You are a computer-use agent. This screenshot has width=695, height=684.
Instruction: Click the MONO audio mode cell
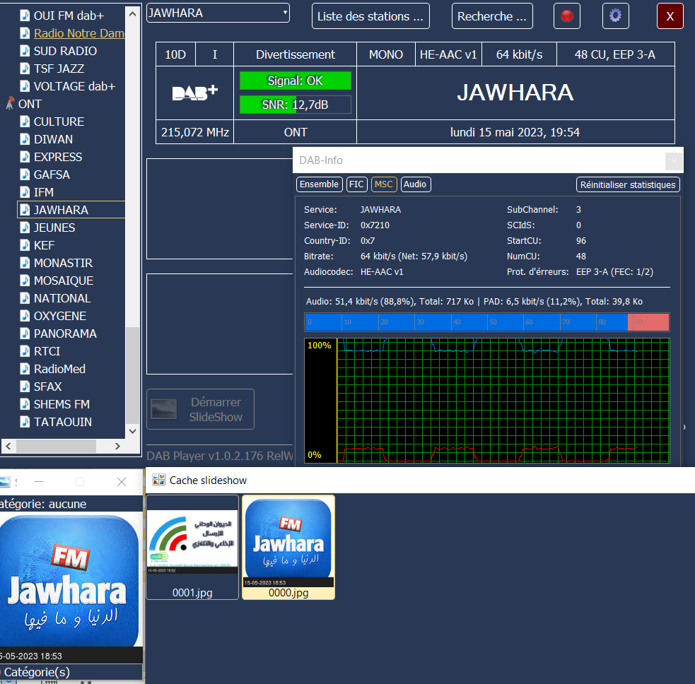pyautogui.click(x=385, y=54)
